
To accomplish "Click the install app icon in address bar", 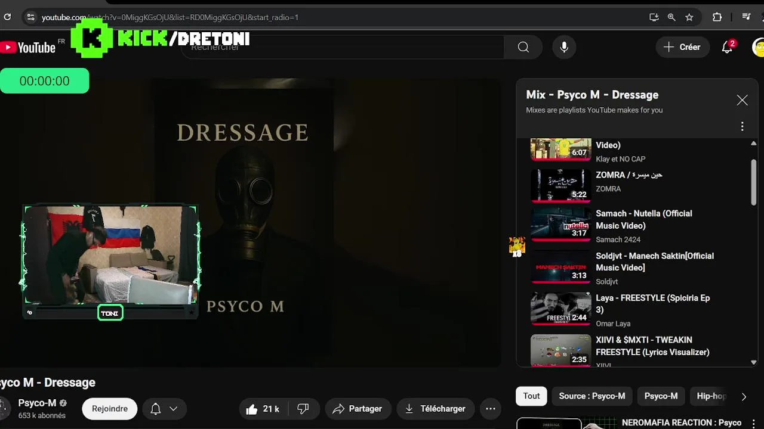I will [654, 17].
